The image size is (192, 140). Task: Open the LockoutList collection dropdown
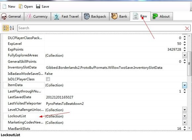184,116
